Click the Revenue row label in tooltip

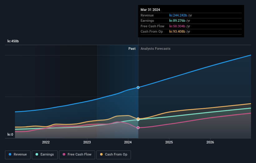tap(147, 15)
